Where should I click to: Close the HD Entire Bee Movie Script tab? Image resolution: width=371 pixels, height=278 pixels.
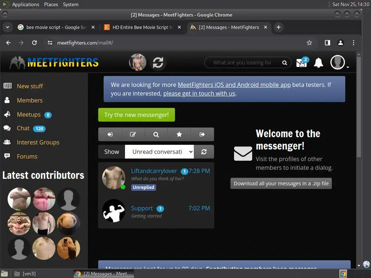179,28
